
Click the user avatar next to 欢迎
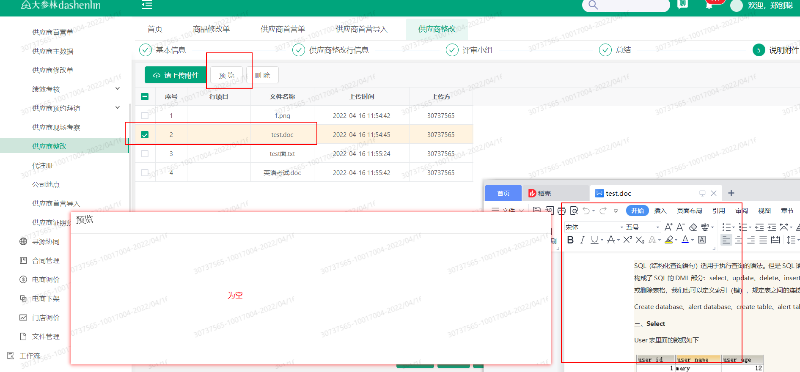click(737, 5)
